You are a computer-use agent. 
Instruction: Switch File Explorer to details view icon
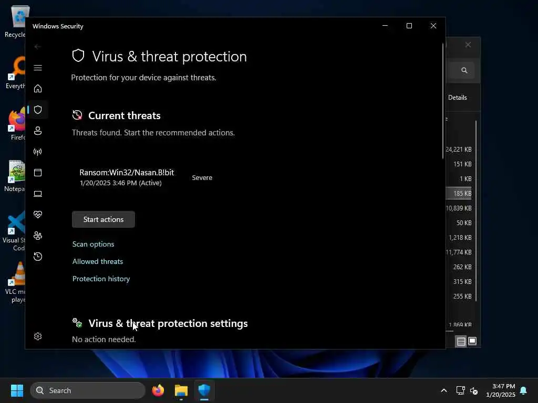(461, 341)
